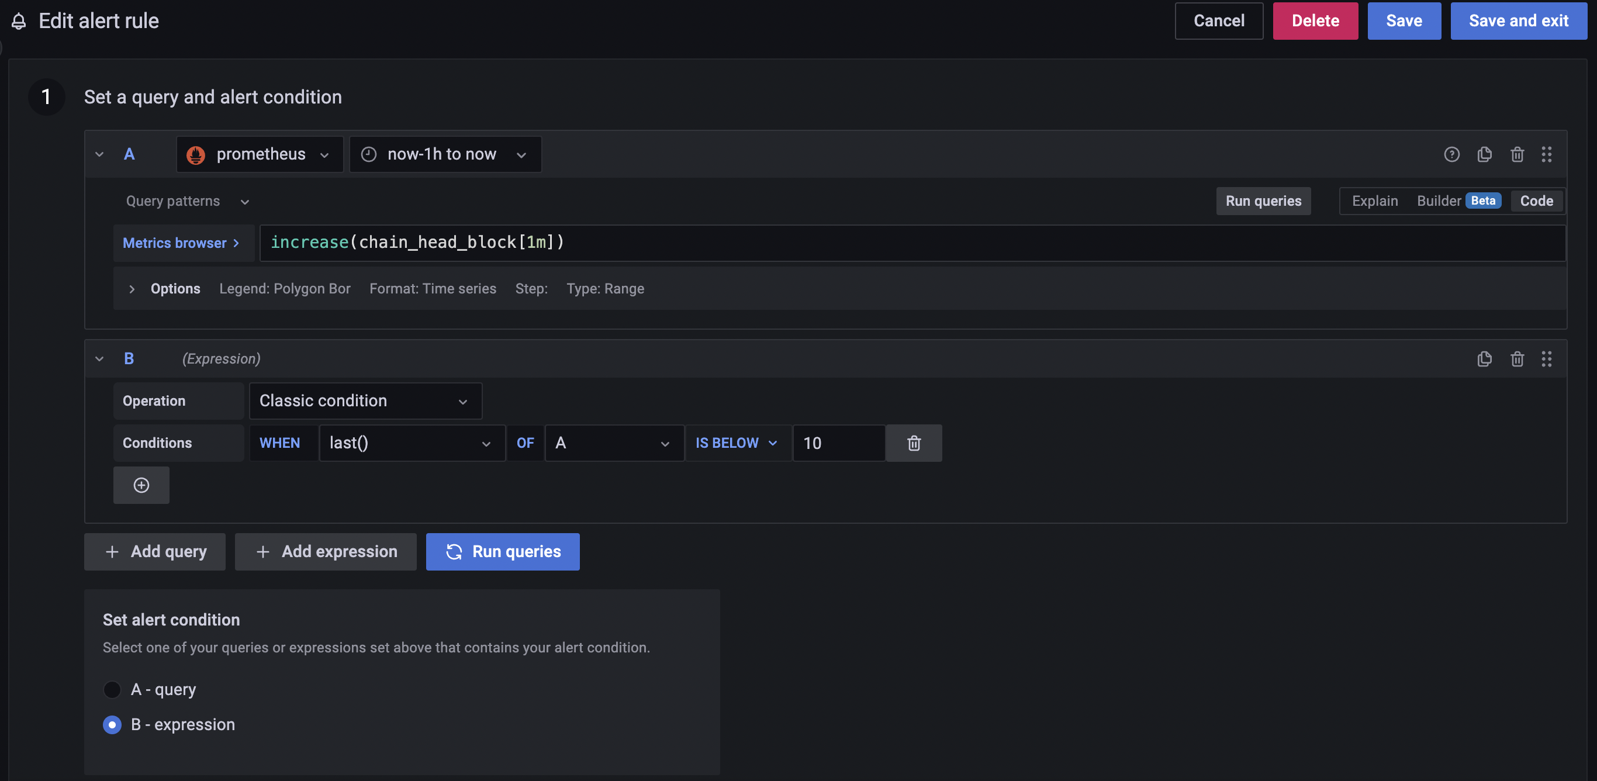Switch to the Builder tab

1439,201
